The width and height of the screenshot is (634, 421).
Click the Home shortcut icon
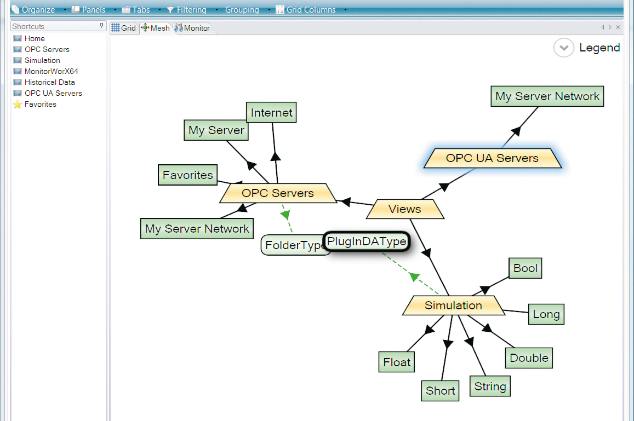[x=18, y=38]
